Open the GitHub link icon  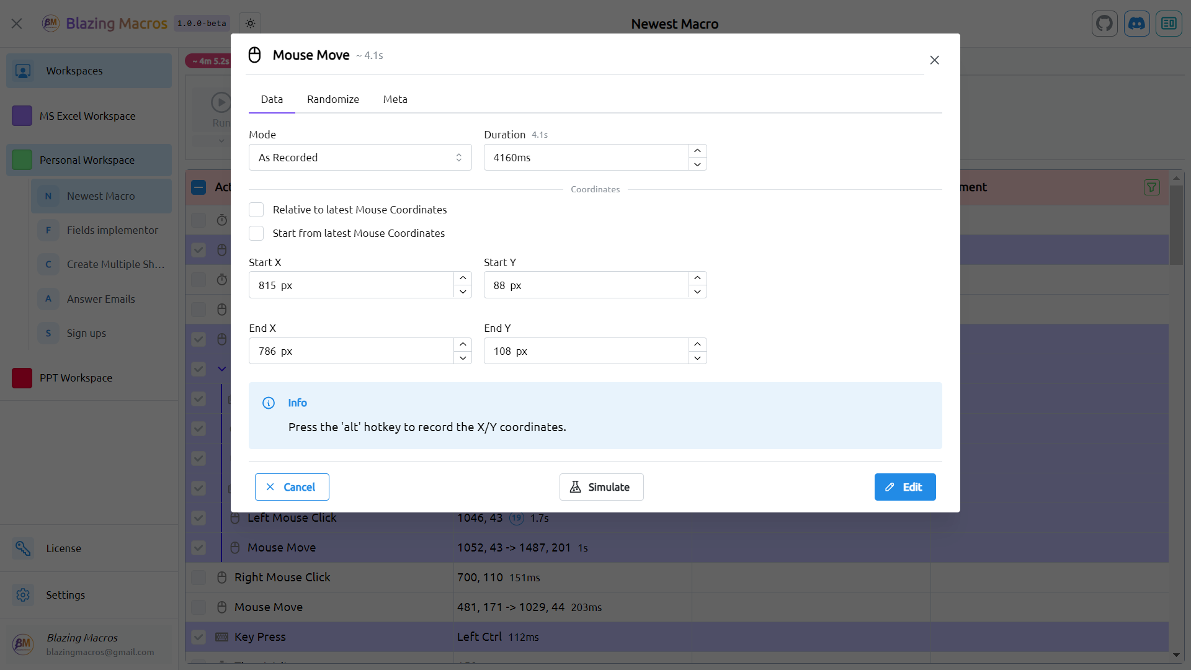[1104, 24]
